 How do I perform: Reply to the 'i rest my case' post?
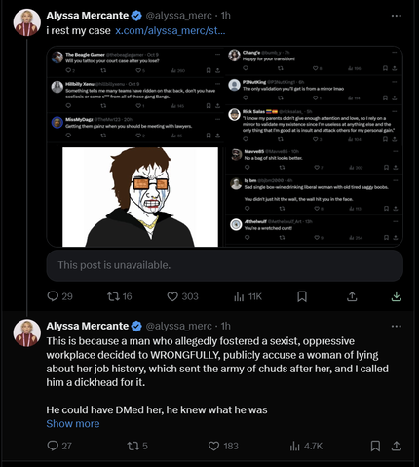click(59, 296)
